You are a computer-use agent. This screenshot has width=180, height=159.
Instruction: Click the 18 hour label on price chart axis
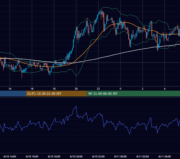pos(54,89)
